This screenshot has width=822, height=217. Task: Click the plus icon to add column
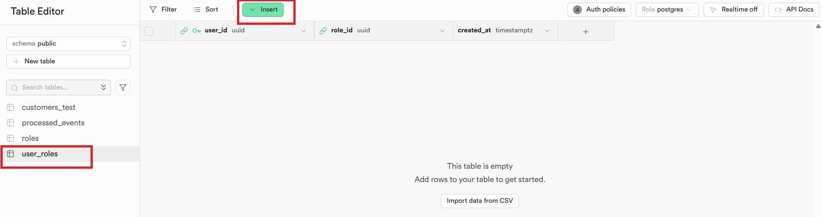585,31
